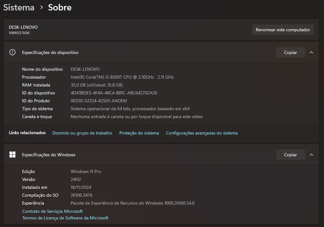Click the ID do Produto label

(36, 101)
